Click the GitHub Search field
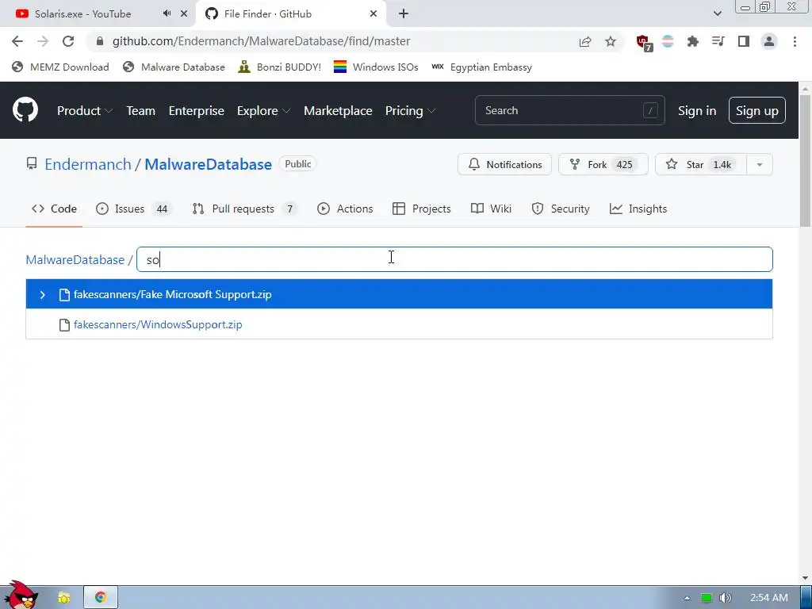The height and width of the screenshot is (609, 812). (x=569, y=110)
